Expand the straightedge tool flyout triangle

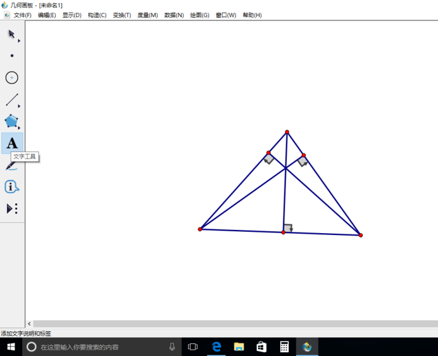click(19, 106)
